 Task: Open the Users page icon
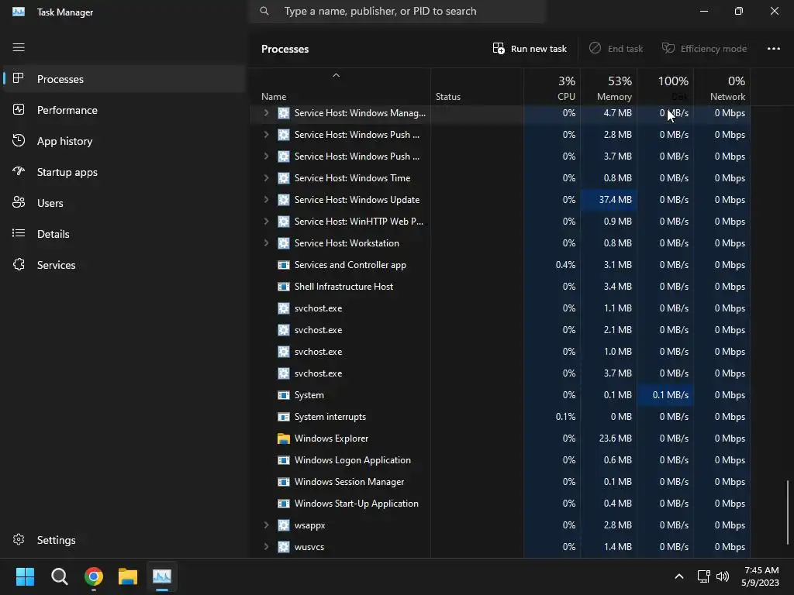point(19,202)
